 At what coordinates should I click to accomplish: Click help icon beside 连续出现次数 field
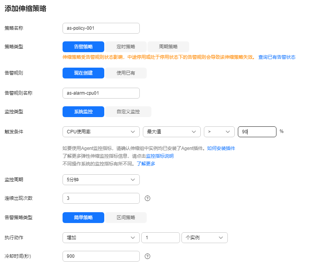pos(147,198)
